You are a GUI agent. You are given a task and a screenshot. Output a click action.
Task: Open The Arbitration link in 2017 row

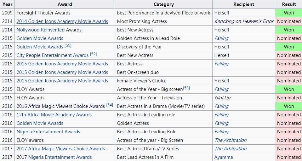[x=231, y=149]
